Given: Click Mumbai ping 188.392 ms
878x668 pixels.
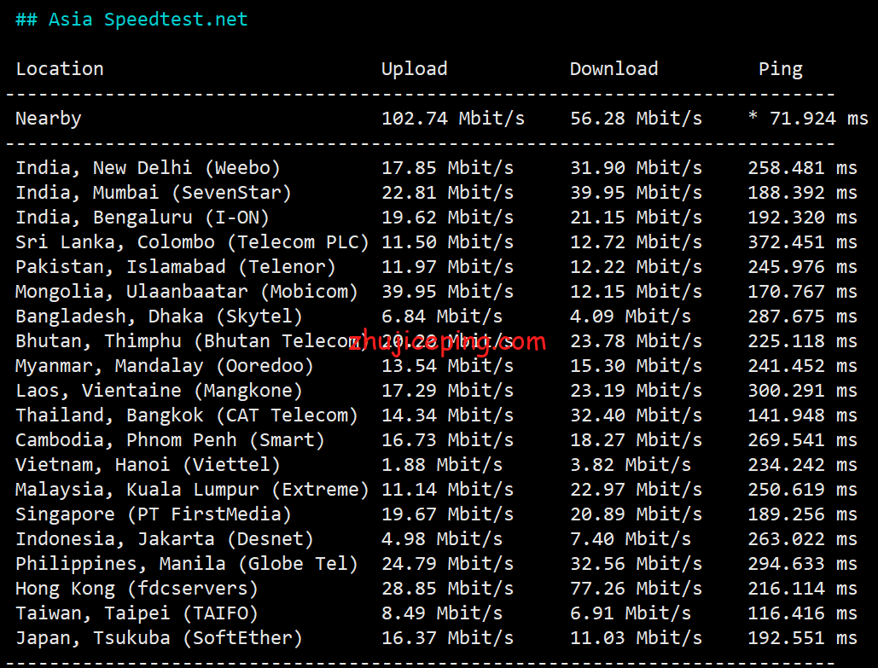Looking at the screenshot, I should click(x=802, y=193).
